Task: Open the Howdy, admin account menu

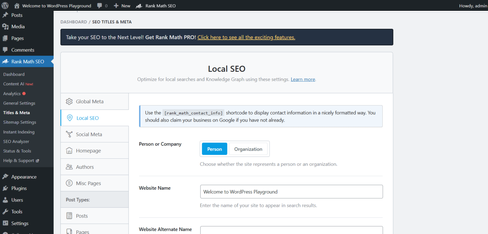Action: tap(473, 6)
